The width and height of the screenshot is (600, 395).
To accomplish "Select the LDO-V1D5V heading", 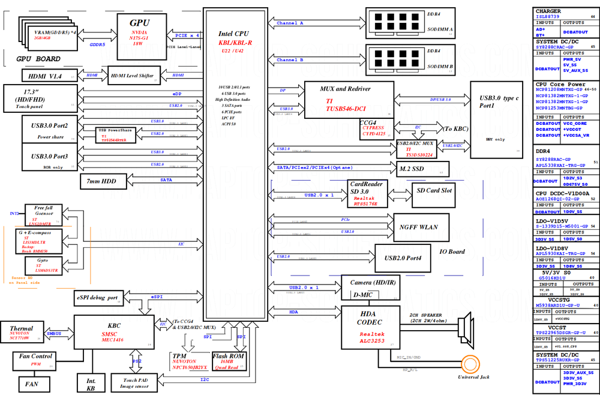I will [552, 221].
